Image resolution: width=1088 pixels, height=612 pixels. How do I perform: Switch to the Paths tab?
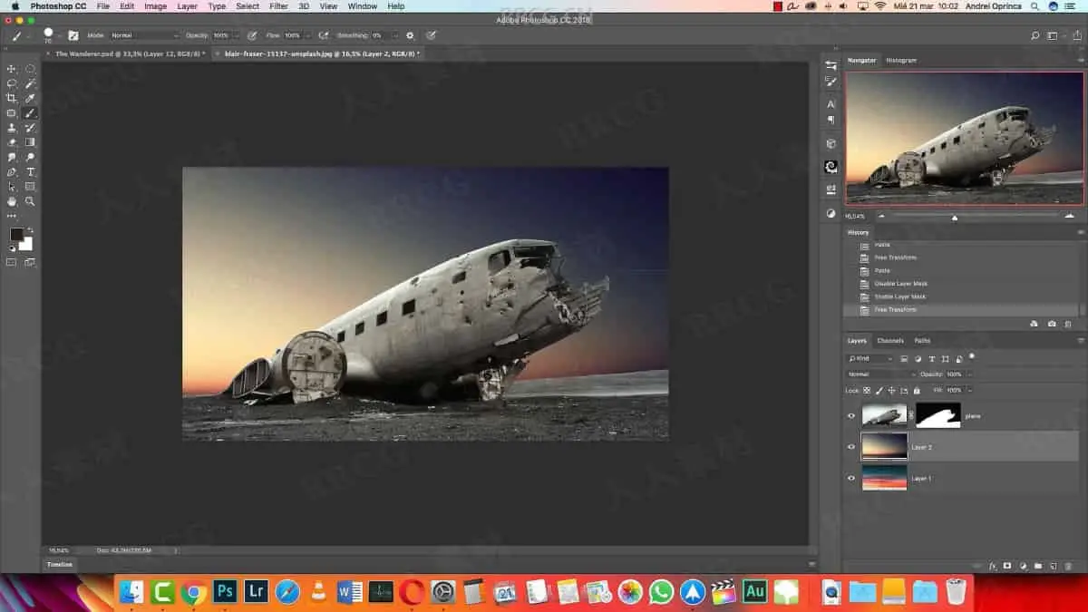pyautogui.click(x=922, y=341)
